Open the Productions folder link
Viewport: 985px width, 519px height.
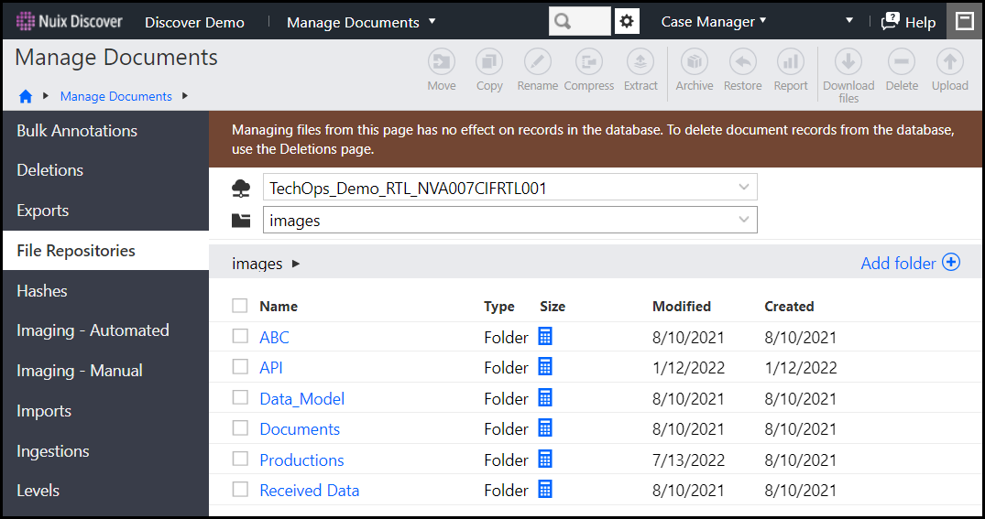[301, 460]
